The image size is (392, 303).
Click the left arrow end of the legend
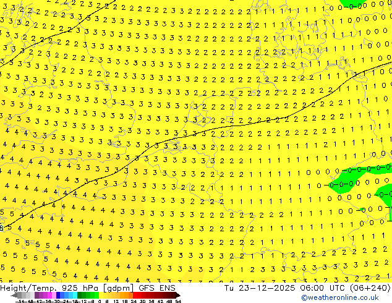tap(14, 295)
